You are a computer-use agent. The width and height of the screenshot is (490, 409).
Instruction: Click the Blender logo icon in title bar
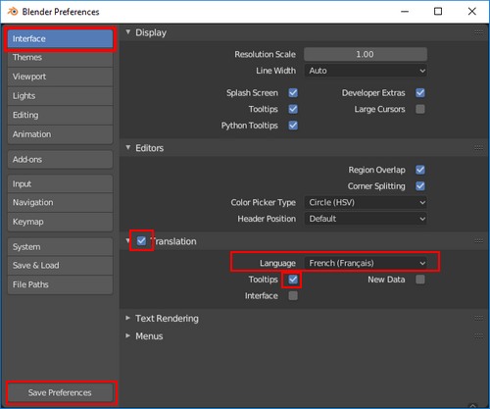coord(13,12)
